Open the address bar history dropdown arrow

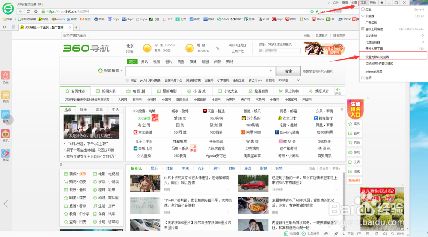pyautogui.click(x=324, y=12)
